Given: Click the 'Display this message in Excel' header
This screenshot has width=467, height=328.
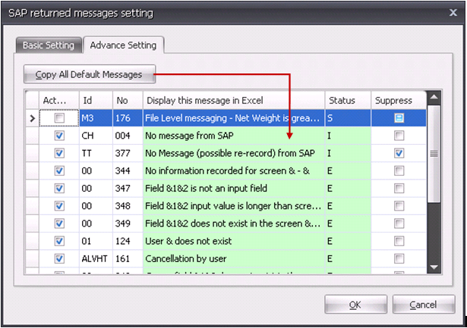Looking at the screenshot, I should tap(233, 100).
